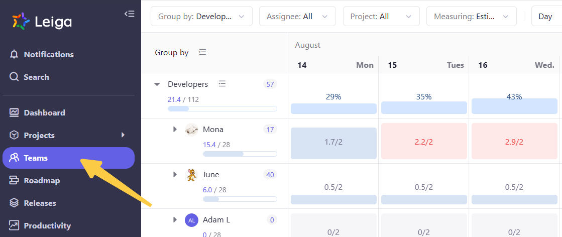This screenshot has height=237, width=562.
Task: Click Mona's red 2.9/2 cell
Action: (x=514, y=141)
